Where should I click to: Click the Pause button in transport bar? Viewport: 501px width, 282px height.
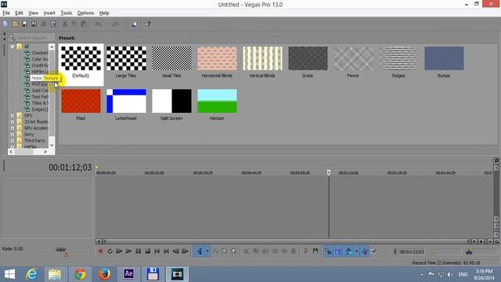pyautogui.click(x=138, y=251)
